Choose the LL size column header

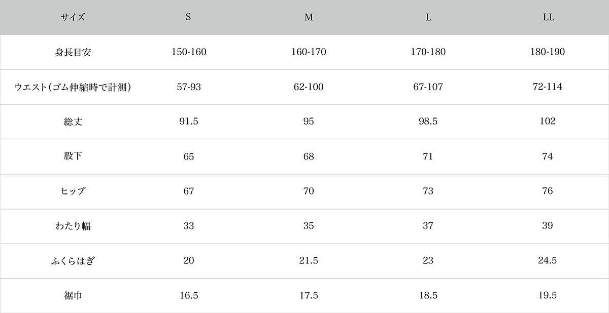pyautogui.click(x=548, y=17)
